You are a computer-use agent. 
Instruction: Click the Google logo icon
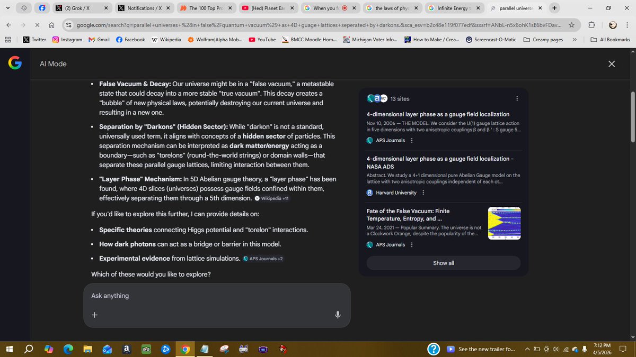[15, 63]
